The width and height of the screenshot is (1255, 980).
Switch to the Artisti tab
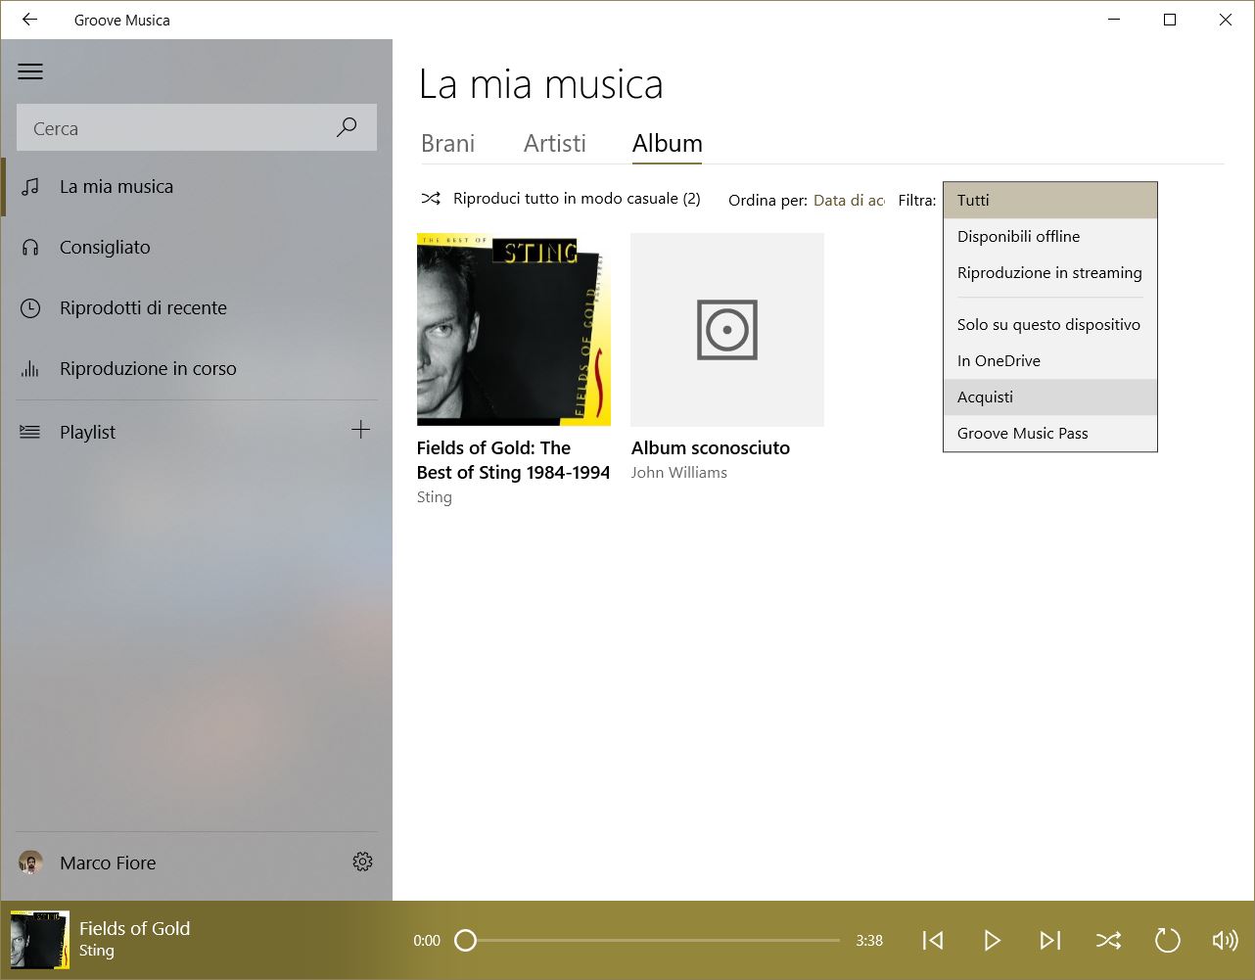pyautogui.click(x=554, y=143)
